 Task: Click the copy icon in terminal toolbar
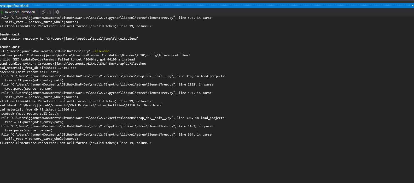(44, 12)
